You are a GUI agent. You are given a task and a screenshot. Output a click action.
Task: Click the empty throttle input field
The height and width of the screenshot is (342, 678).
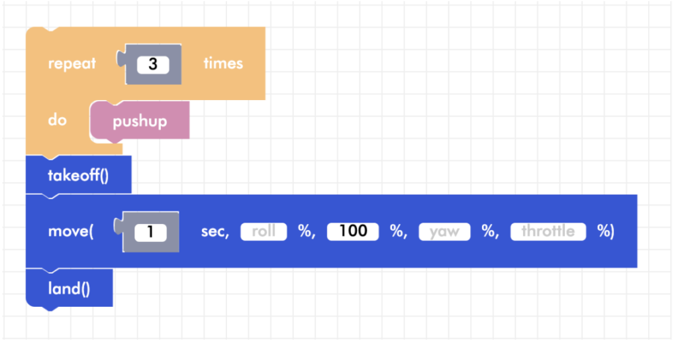click(548, 231)
